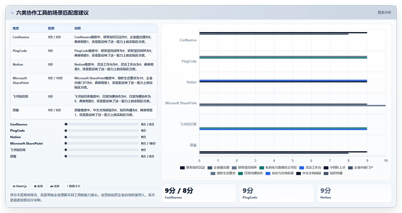Click the footnote beginning 评分不是绝对排名
The image size is (402, 213).
click(x=83, y=198)
